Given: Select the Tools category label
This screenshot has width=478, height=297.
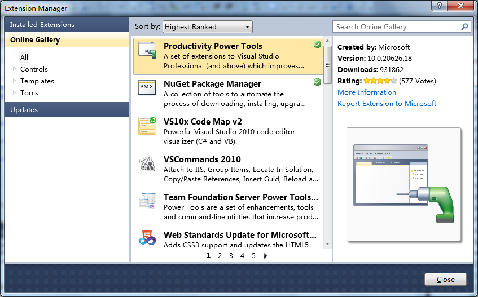Looking at the screenshot, I should [x=29, y=93].
